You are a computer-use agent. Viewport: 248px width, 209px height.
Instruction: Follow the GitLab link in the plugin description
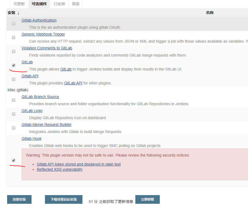click(x=66, y=69)
